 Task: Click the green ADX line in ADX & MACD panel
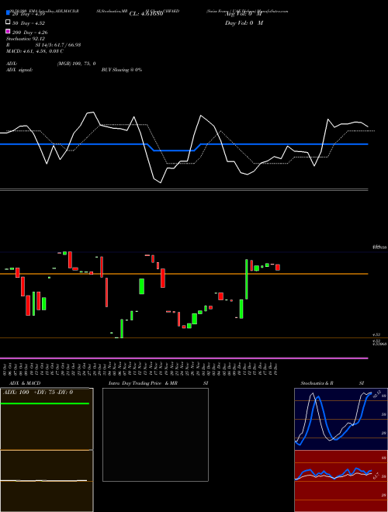coord(45,403)
